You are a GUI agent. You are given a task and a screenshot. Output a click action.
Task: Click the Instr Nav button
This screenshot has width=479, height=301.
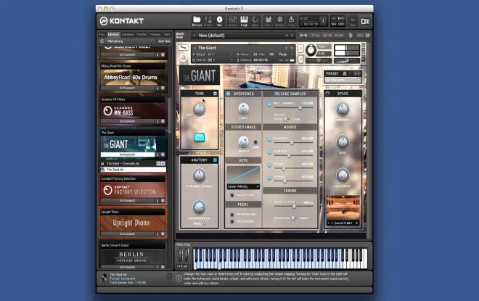pyautogui.click(x=164, y=41)
